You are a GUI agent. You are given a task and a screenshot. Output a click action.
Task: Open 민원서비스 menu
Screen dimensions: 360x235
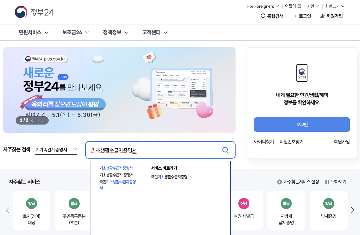pos(33,33)
